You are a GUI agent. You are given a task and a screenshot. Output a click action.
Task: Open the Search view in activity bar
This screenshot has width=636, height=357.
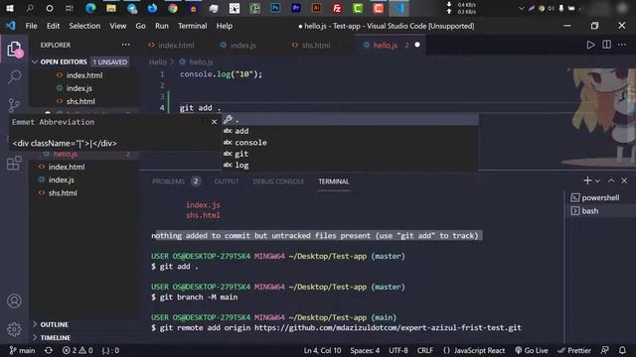pos(14,77)
